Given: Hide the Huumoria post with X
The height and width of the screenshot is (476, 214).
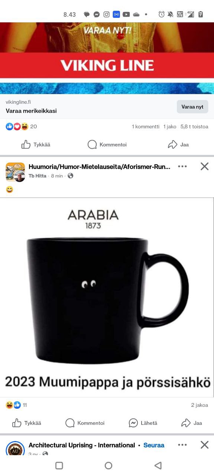Looking at the screenshot, I should 205,166.
